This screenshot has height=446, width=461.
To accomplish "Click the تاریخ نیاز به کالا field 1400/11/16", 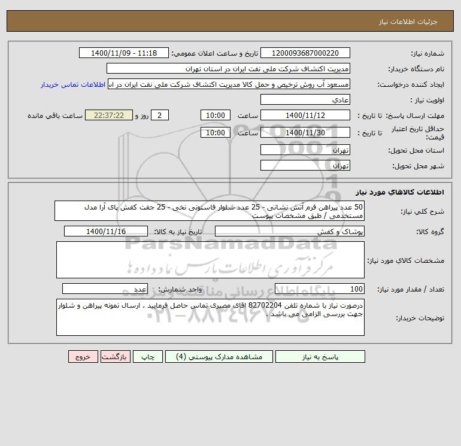I will [106, 231].
